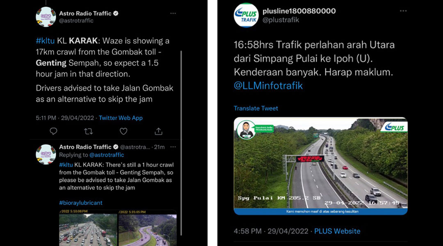Click Translate Tweet
The height and width of the screenshot is (246, 443).
[x=256, y=108]
